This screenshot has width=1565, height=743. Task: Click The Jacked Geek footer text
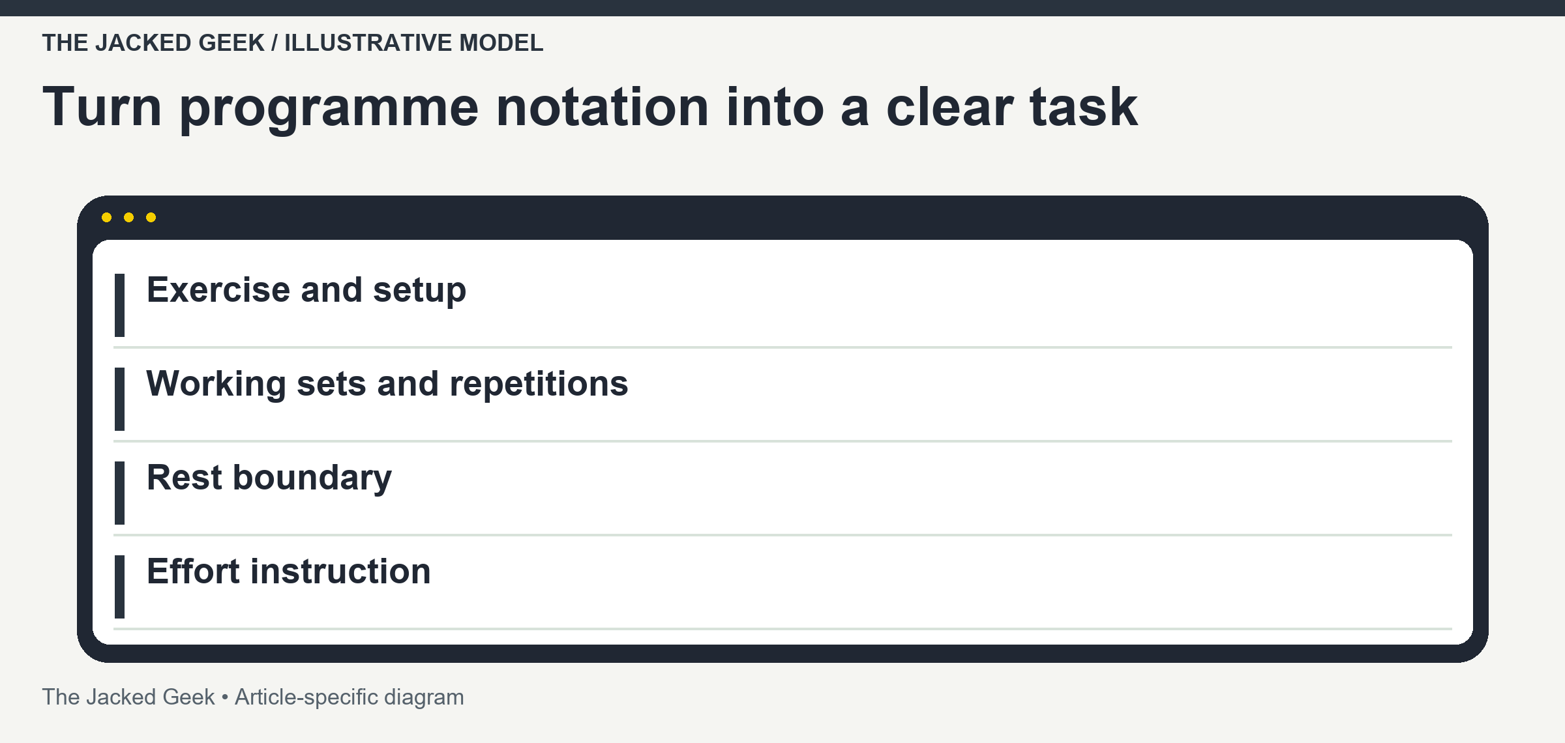[128, 697]
